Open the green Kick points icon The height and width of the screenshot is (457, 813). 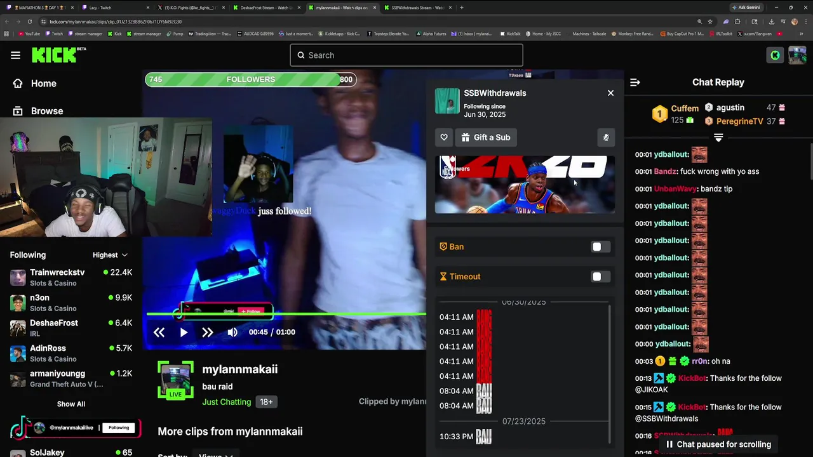tap(775, 55)
